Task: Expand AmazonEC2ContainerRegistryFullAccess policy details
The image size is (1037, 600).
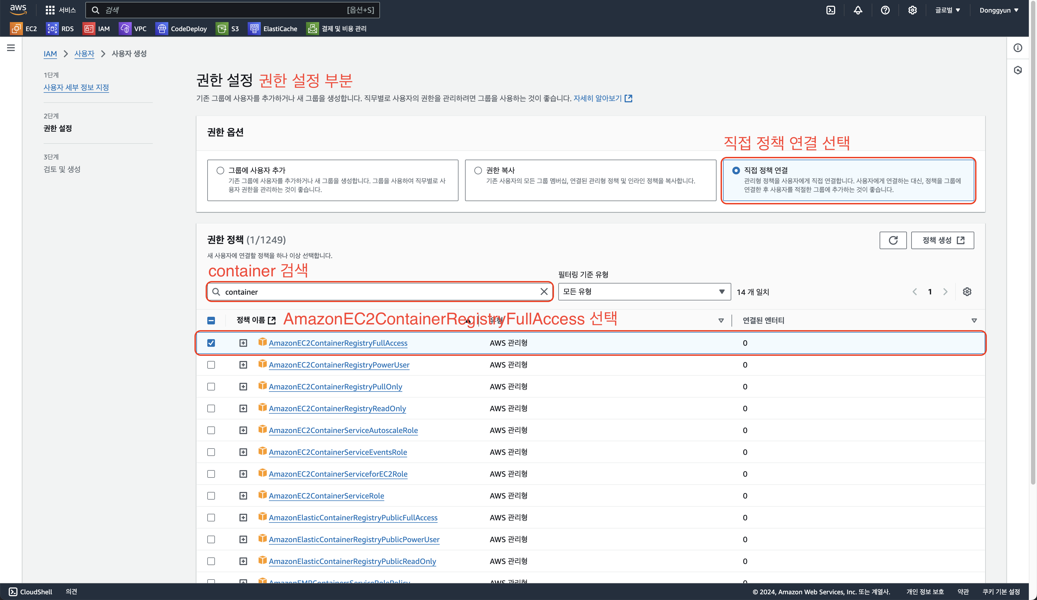Action: point(243,343)
